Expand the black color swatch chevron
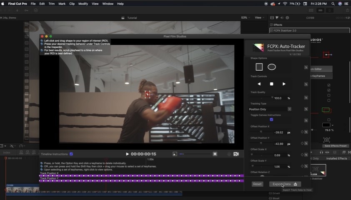351x200 pixels. [x=332, y=125]
